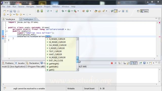Expand the Back history dropdown arrow
The width and height of the screenshot is (162, 91).
(x=24, y=15)
